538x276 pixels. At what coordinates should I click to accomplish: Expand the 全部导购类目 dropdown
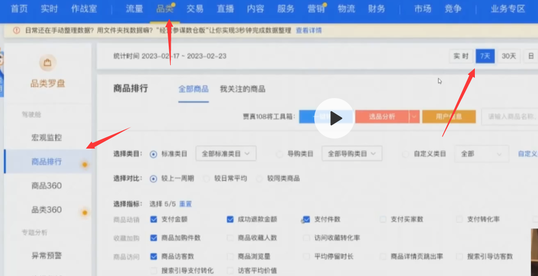pos(352,154)
